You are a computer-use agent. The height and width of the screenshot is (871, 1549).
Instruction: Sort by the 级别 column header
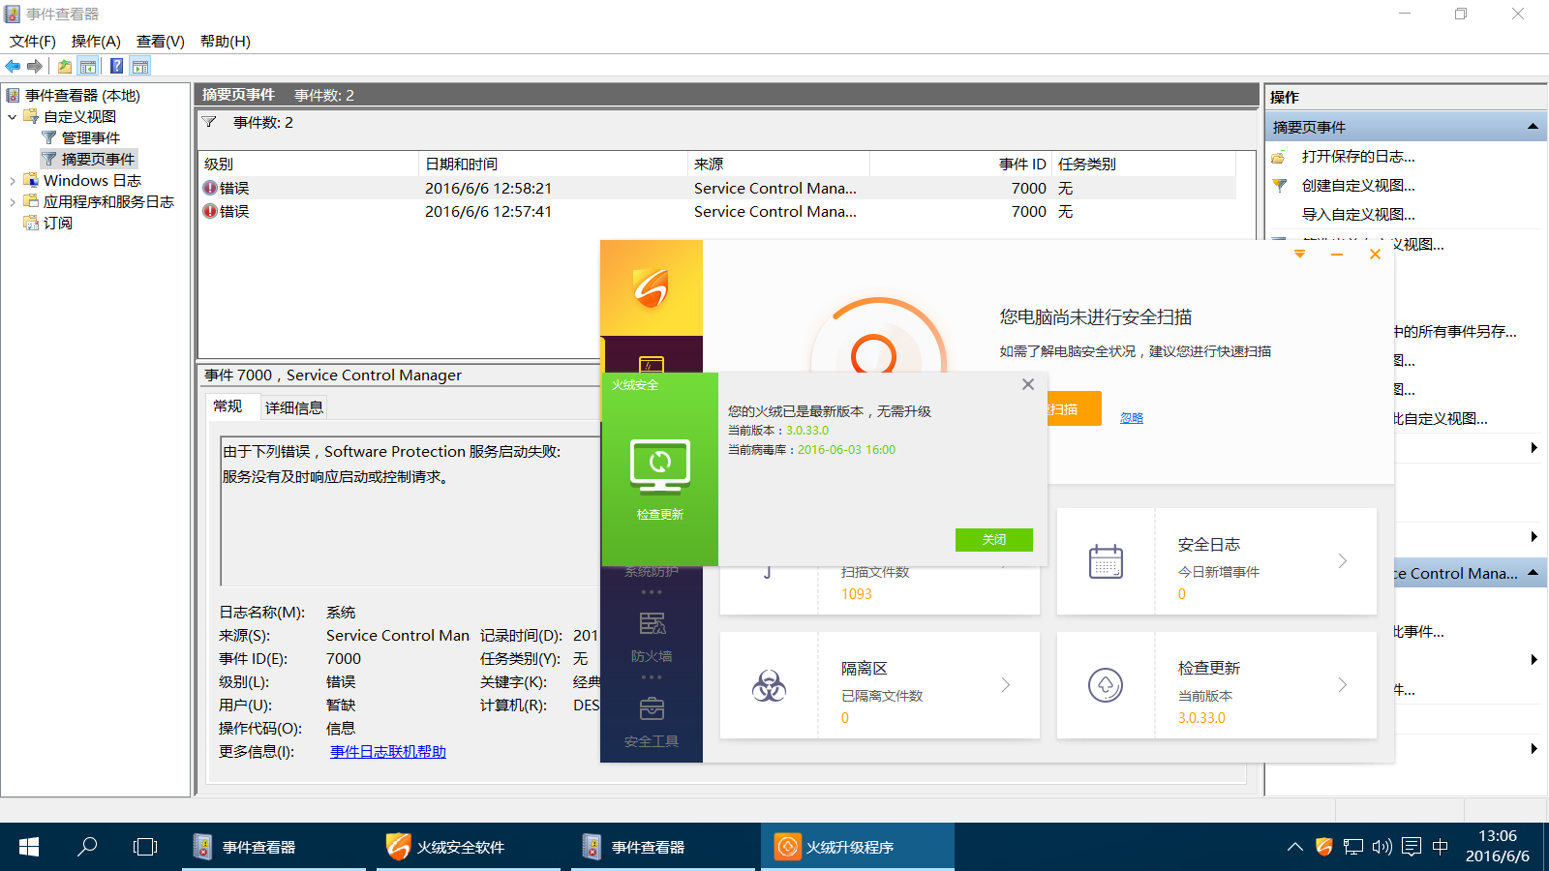[x=308, y=164]
